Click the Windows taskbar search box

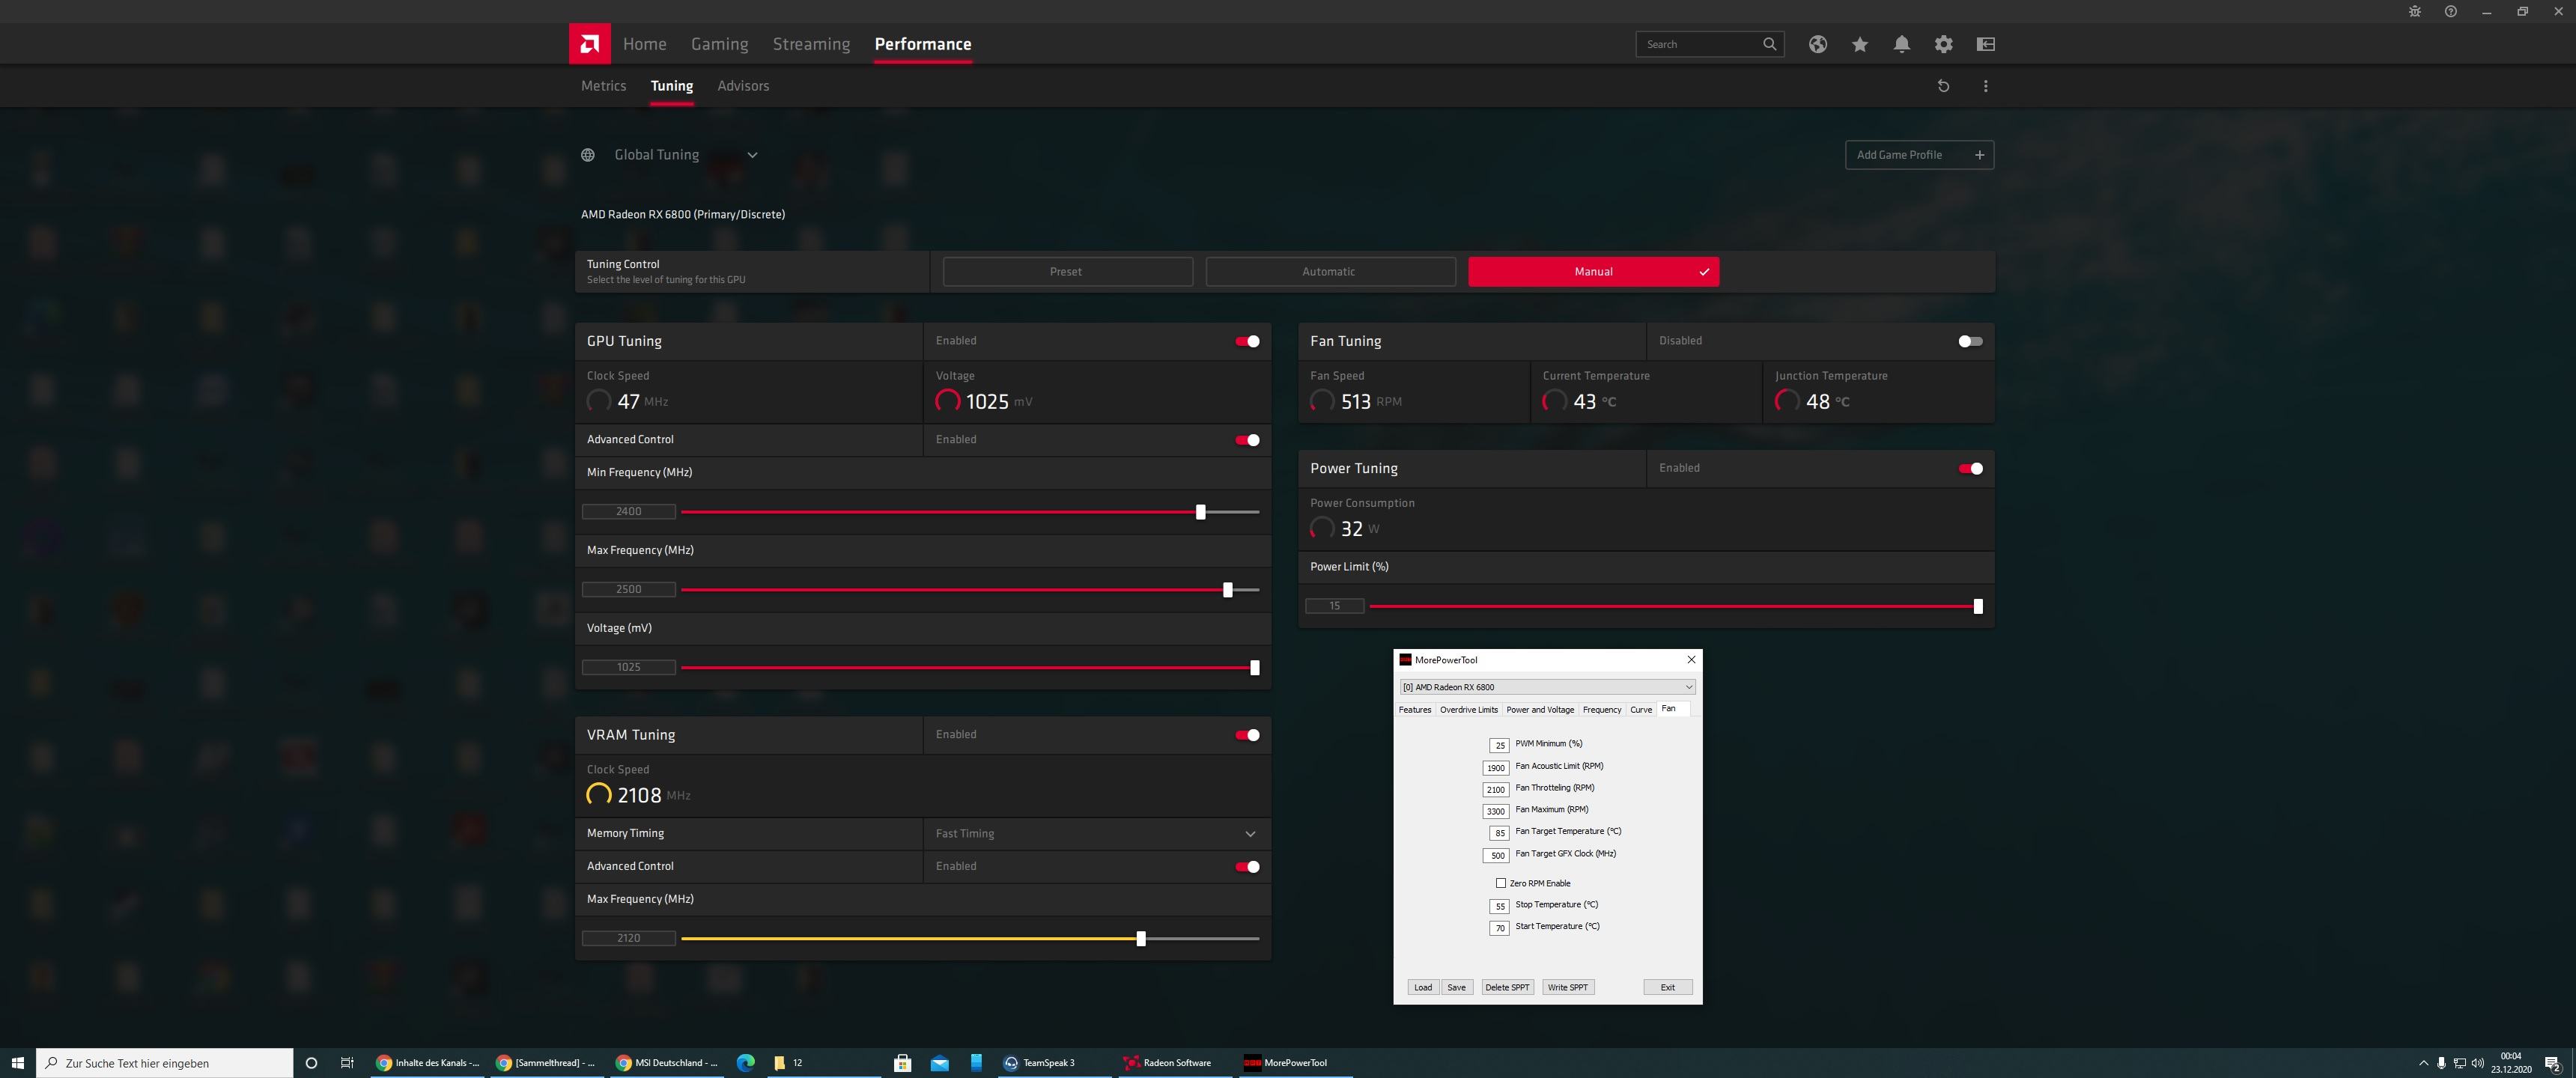point(165,1063)
